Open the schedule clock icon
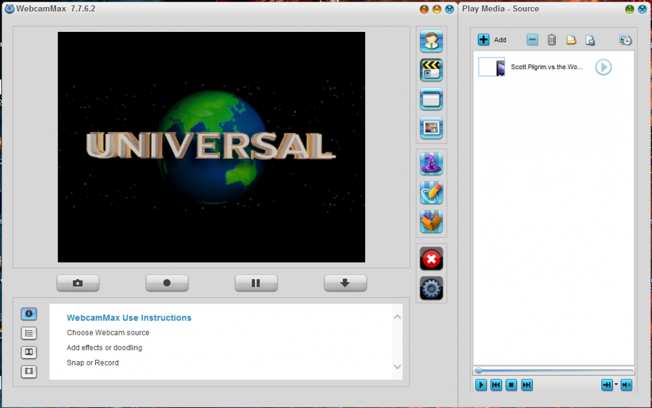652x408 pixels. click(x=625, y=40)
